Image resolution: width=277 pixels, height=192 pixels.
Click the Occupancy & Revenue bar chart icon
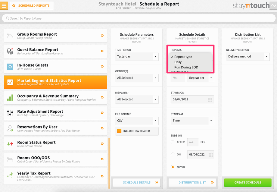(10, 98)
